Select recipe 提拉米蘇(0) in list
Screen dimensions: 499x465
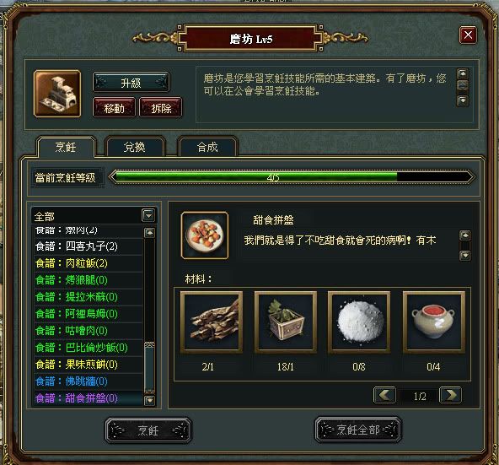[89, 297]
